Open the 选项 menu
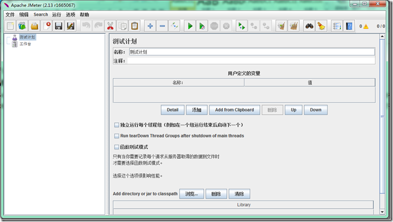Viewport: 393px width, 222px height. (x=70, y=14)
